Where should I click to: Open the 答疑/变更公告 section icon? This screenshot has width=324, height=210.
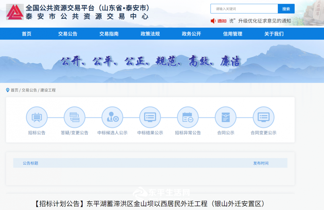click(x=74, y=117)
